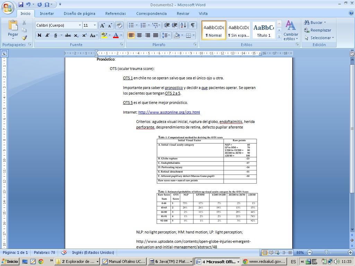
Task: Toggle italic formatting with K button
Action: [47, 35]
